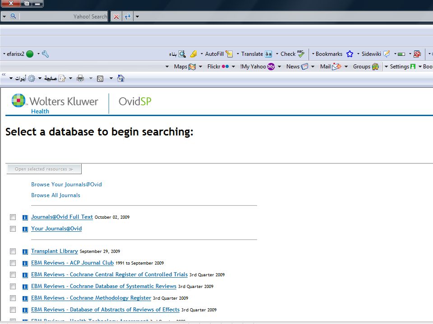
Task: Open the Sidewiki dropdown arrow
Action: pos(358,54)
